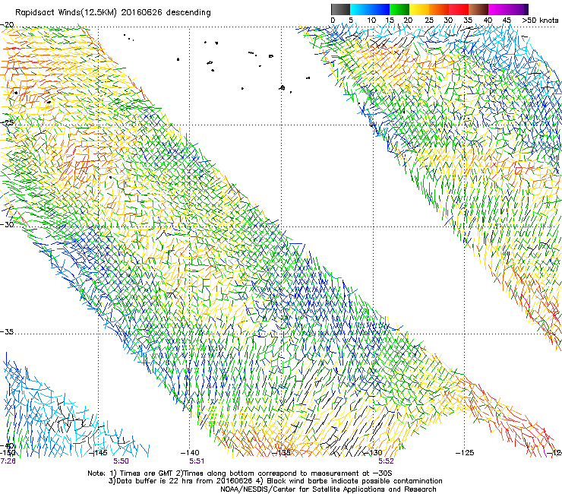Click the '-35' latitude label
The width and height of the screenshot is (562, 494).
click(7, 331)
